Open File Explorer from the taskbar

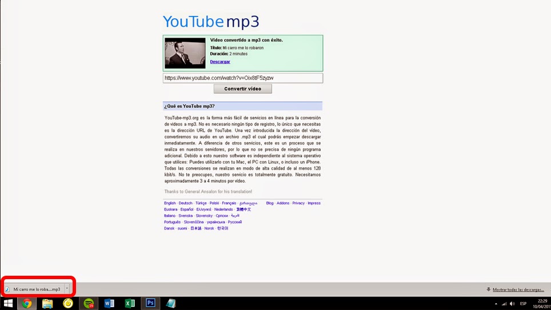(47, 303)
